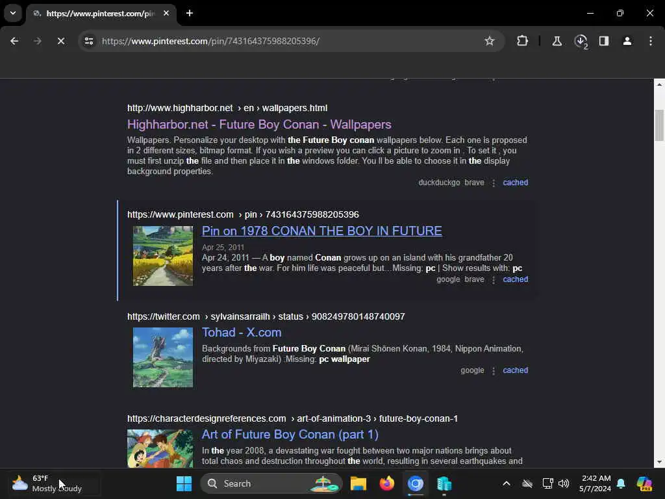Click the taskbar Search box
The height and width of the screenshot is (499, 665).
(271, 483)
